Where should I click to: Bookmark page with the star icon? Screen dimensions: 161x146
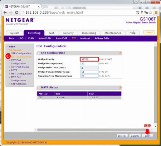151,13
